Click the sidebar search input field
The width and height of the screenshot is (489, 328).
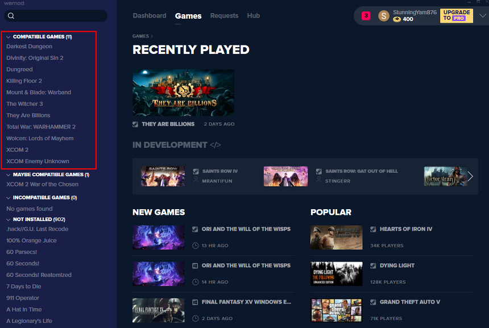tap(56, 16)
